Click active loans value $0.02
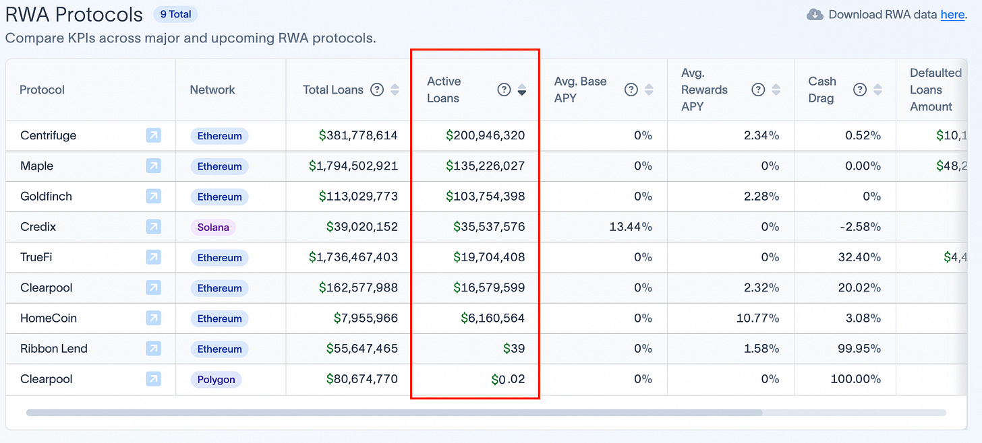The height and width of the screenshot is (443, 982). pyautogui.click(x=509, y=379)
